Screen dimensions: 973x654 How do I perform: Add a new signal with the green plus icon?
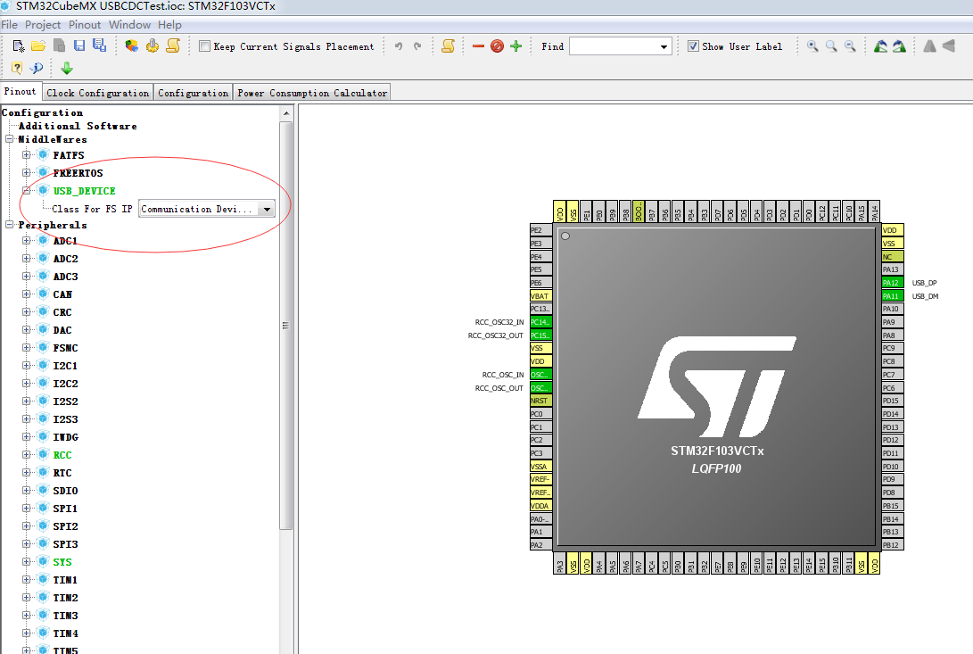click(515, 46)
